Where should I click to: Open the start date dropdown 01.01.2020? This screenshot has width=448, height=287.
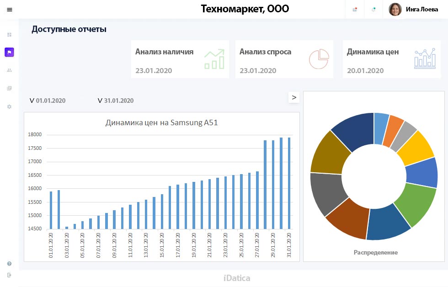click(x=48, y=101)
